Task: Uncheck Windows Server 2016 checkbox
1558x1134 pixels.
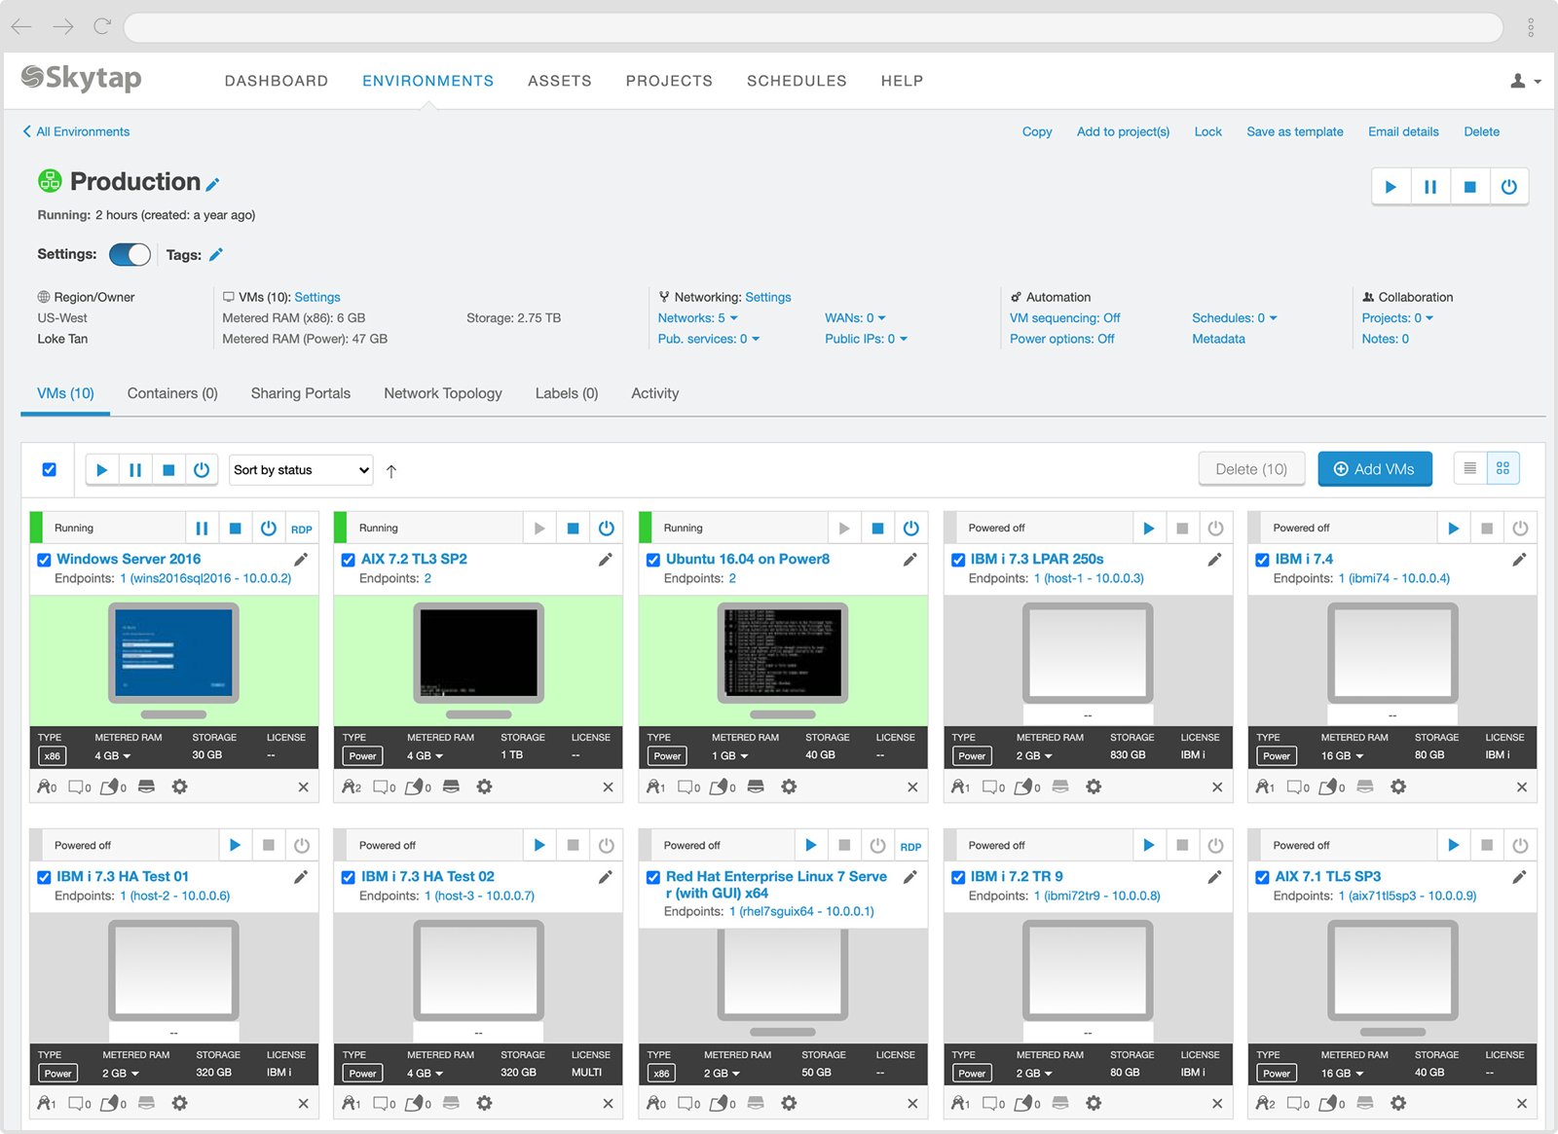Action: (44, 560)
